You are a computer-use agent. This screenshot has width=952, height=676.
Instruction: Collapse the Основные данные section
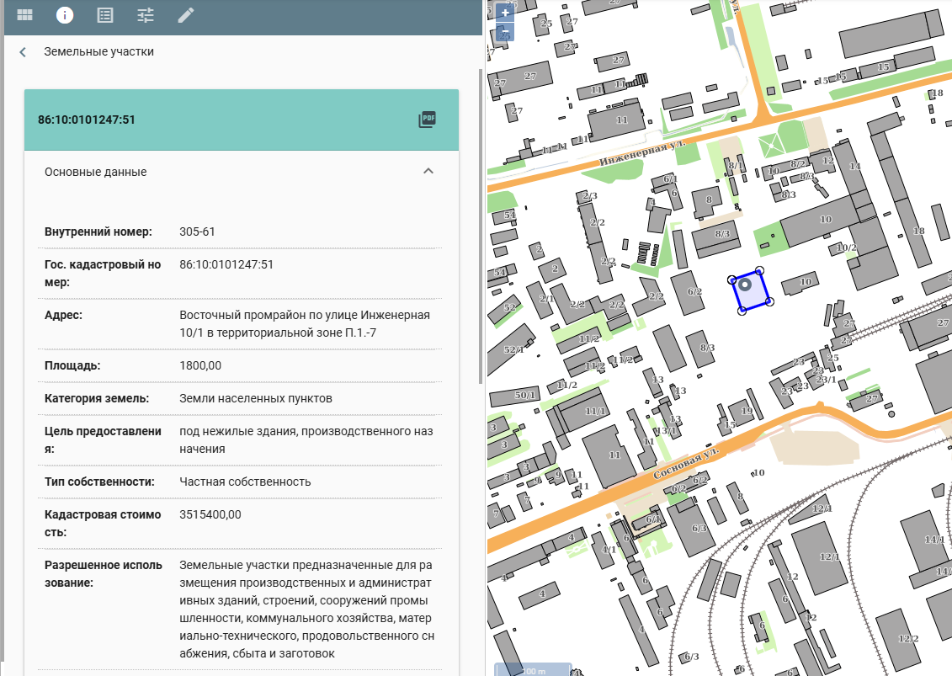pyautogui.click(x=428, y=172)
